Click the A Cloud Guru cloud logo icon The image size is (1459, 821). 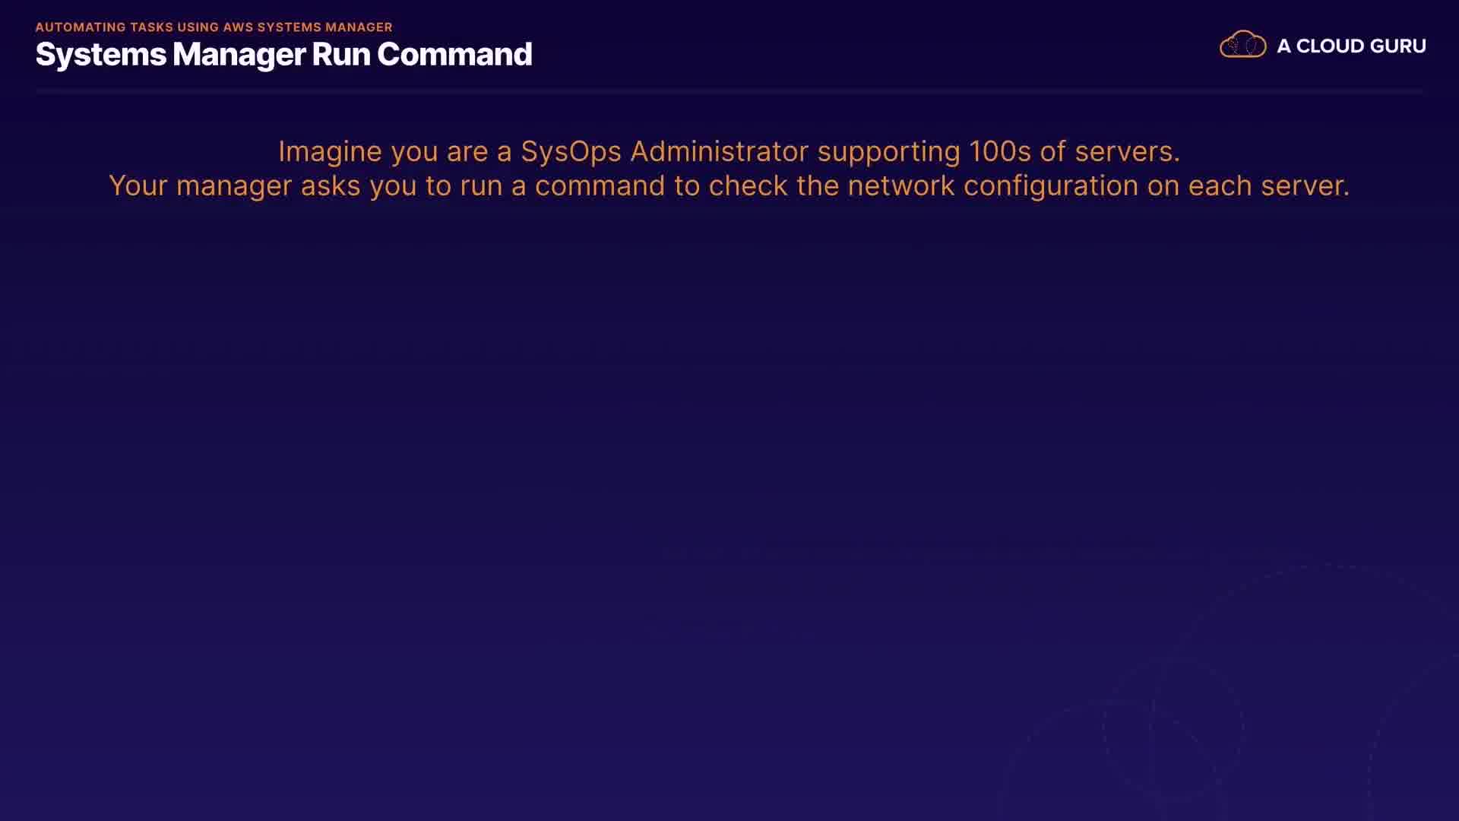click(x=1242, y=45)
